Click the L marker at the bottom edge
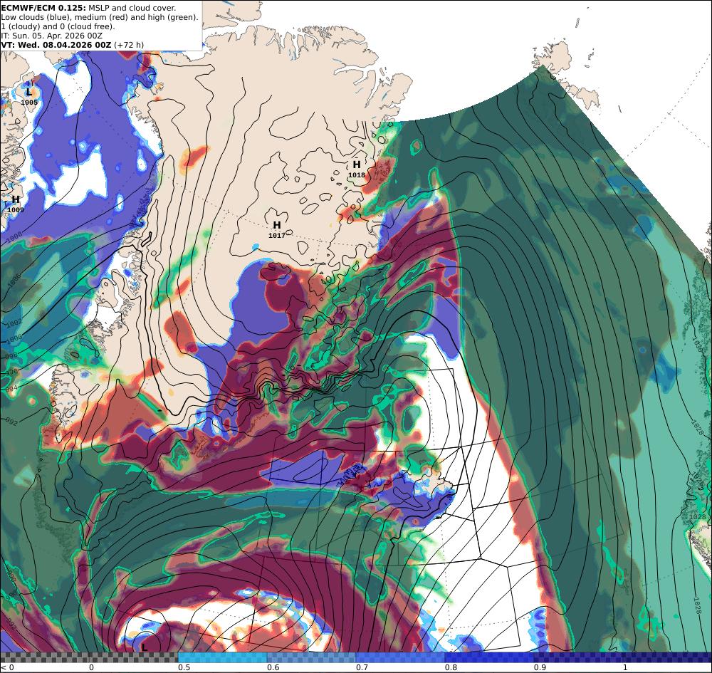Viewport: 712px width, 673px height. point(144,647)
